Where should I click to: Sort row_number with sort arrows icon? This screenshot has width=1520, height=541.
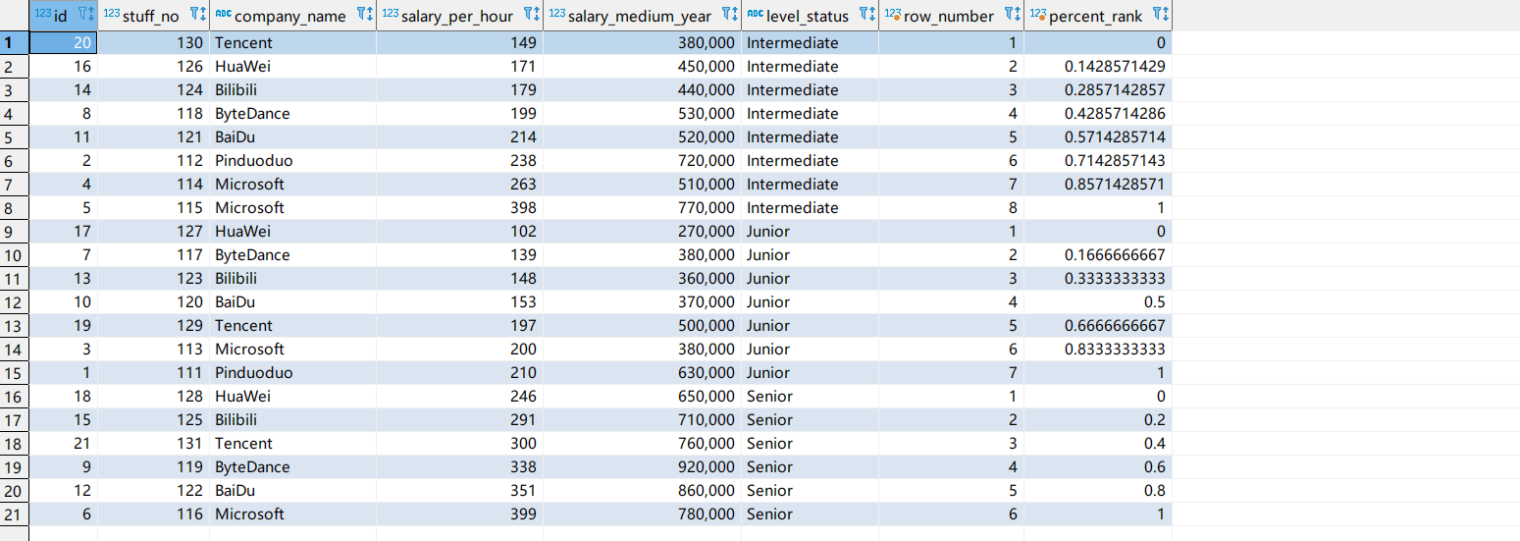coord(1018,15)
